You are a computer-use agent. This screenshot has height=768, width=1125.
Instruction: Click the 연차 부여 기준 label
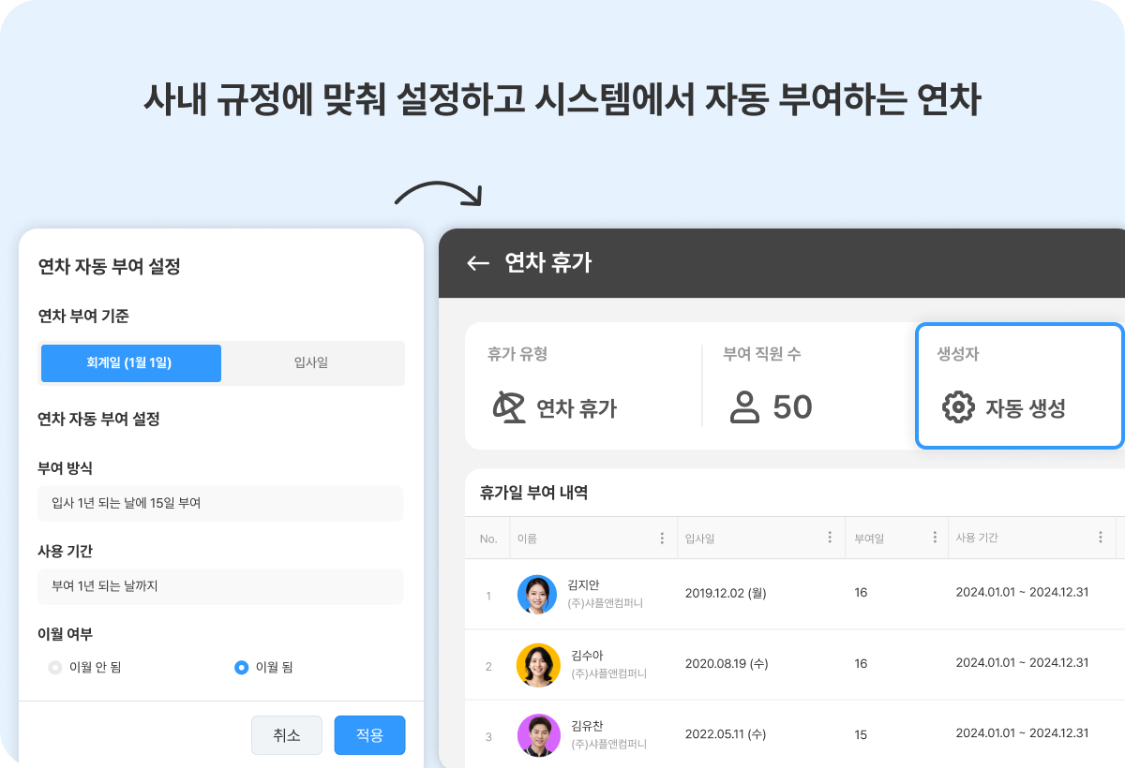83,316
